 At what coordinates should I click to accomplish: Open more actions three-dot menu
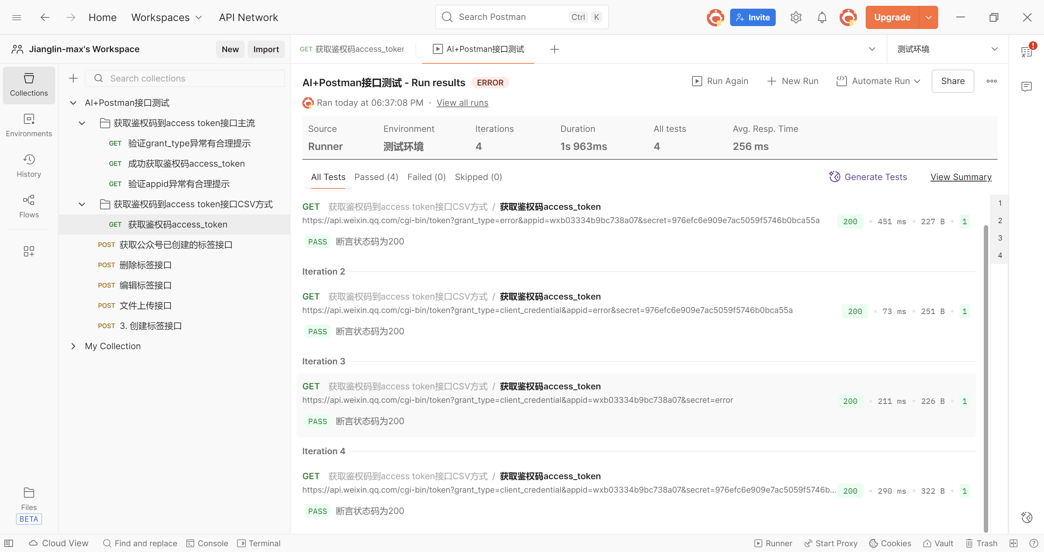[992, 81]
